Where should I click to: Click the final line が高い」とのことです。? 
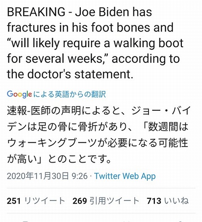tap(59, 159)
